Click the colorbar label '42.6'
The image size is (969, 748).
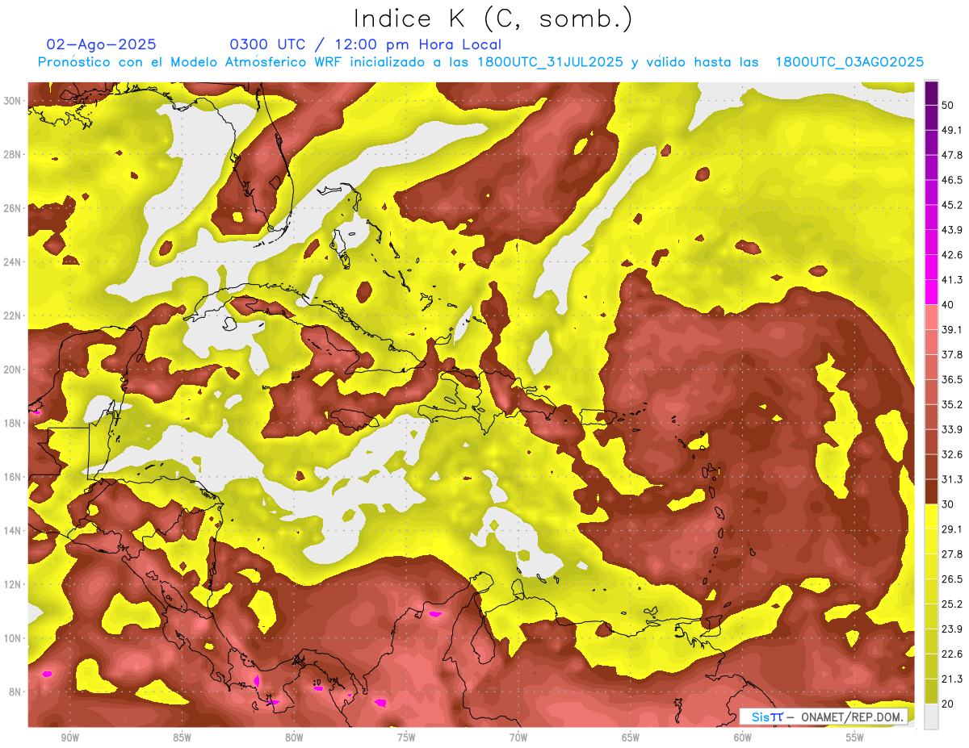[x=951, y=255]
